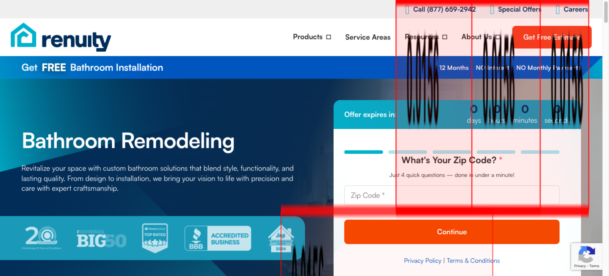Open the Service Areas menu item
Image resolution: width=609 pixels, height=276 pixels.
368,37
